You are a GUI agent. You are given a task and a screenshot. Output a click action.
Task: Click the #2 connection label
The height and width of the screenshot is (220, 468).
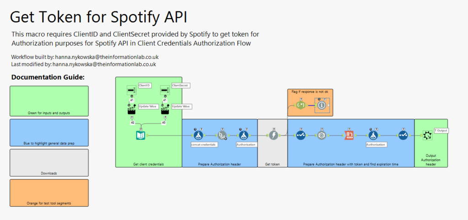[132, 123]
